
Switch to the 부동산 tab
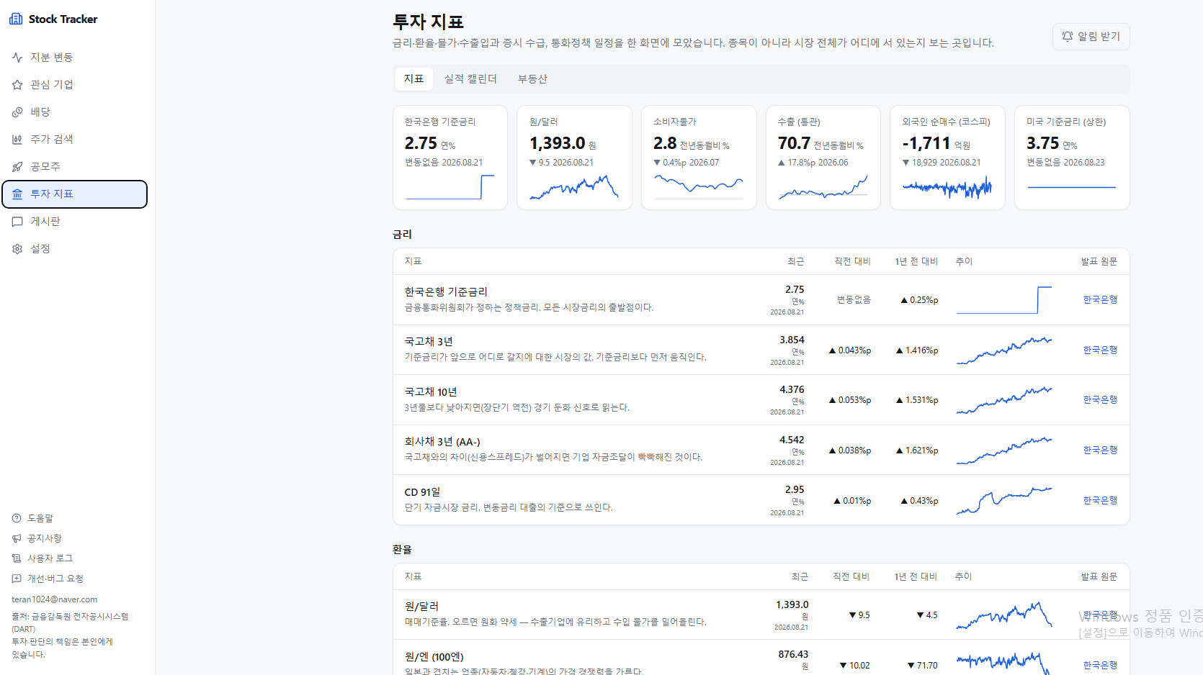[x=532, y=78]
